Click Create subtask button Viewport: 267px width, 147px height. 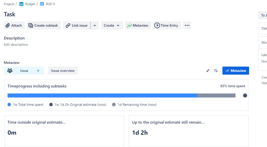(x=44, y=25)
